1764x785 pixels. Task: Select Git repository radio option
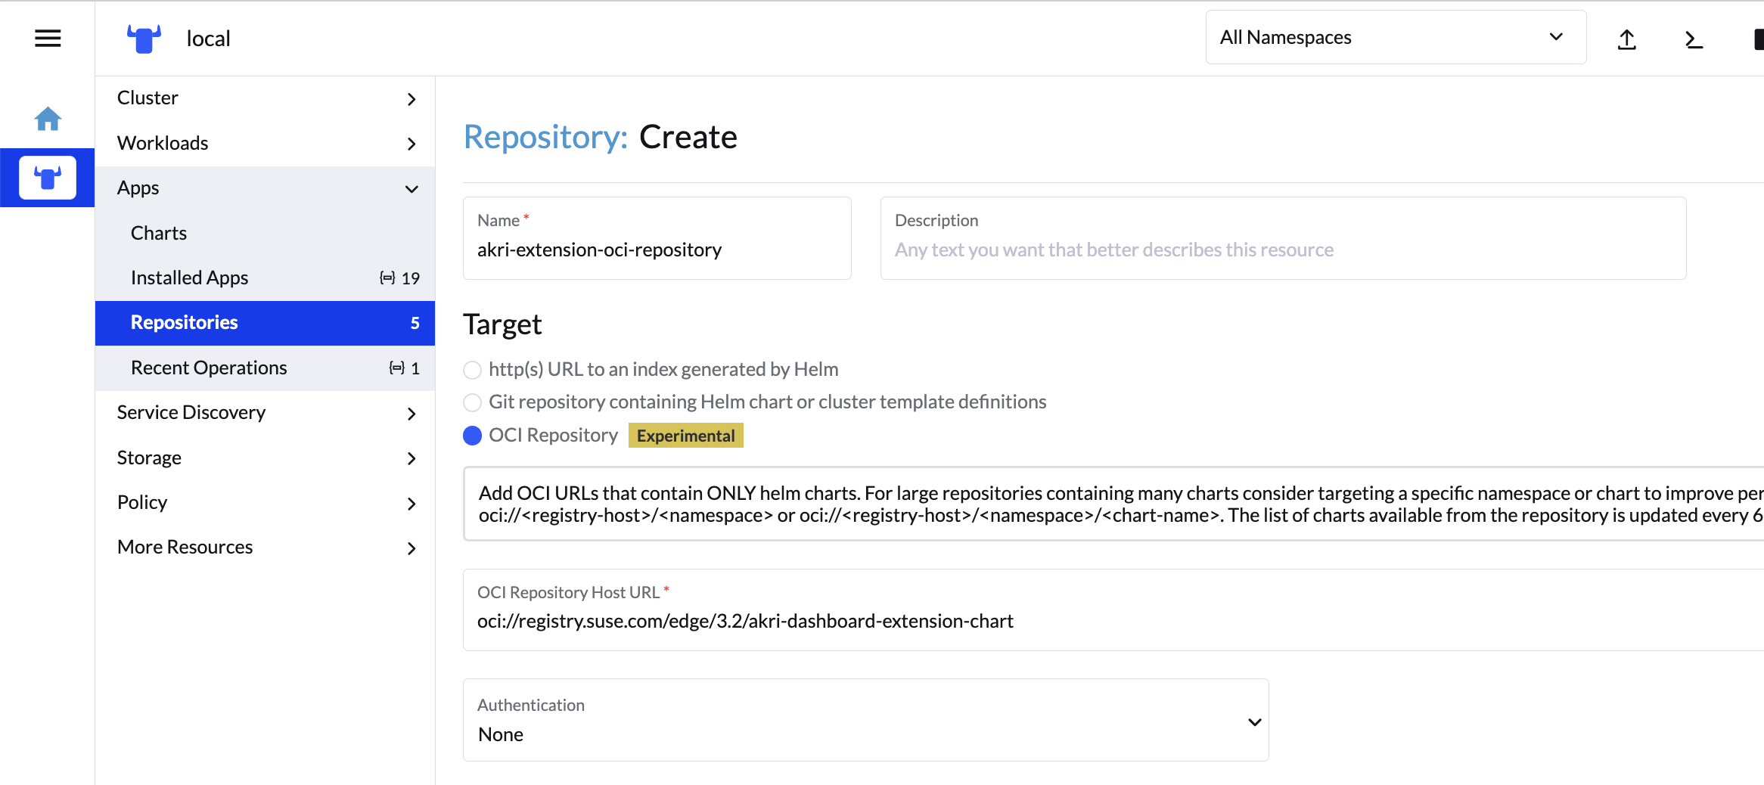tap(472, 402)
